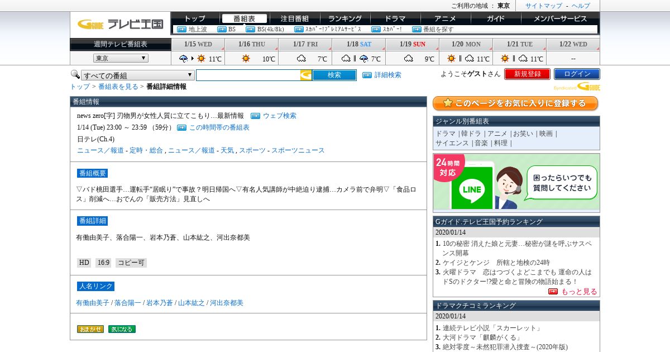Click the arrow icon beside ウェブ検索
Image resolution: width=670 pixels, height=352 pixels.
[255, 116]
